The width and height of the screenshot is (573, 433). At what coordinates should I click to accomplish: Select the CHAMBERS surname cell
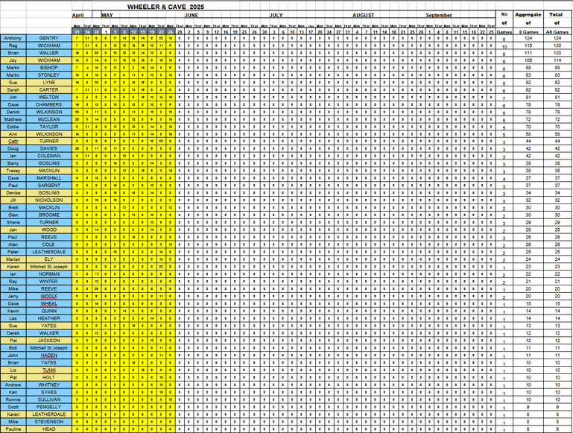49,104
